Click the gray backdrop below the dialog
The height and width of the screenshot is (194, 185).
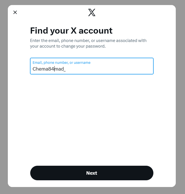coord(92,191)
